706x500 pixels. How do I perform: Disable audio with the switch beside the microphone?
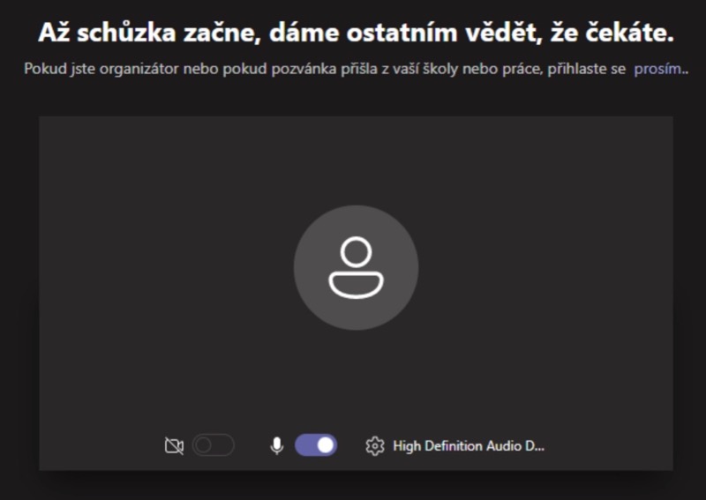[x=316, y=445]
